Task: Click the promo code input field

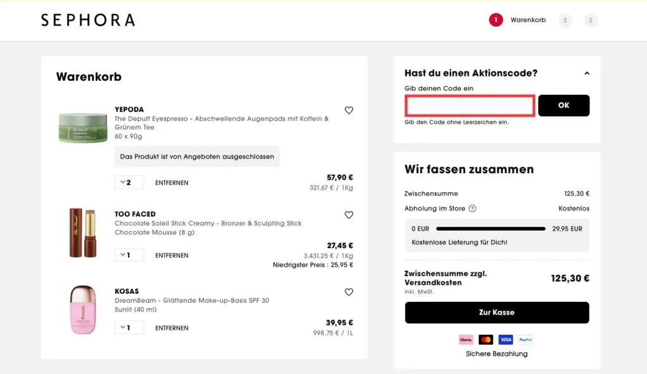Action: pyautogui.click(x=469, y=105)
